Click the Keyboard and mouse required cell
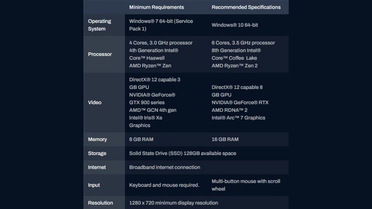The height and width of the screenshot is (209, 372). point(164,185)
